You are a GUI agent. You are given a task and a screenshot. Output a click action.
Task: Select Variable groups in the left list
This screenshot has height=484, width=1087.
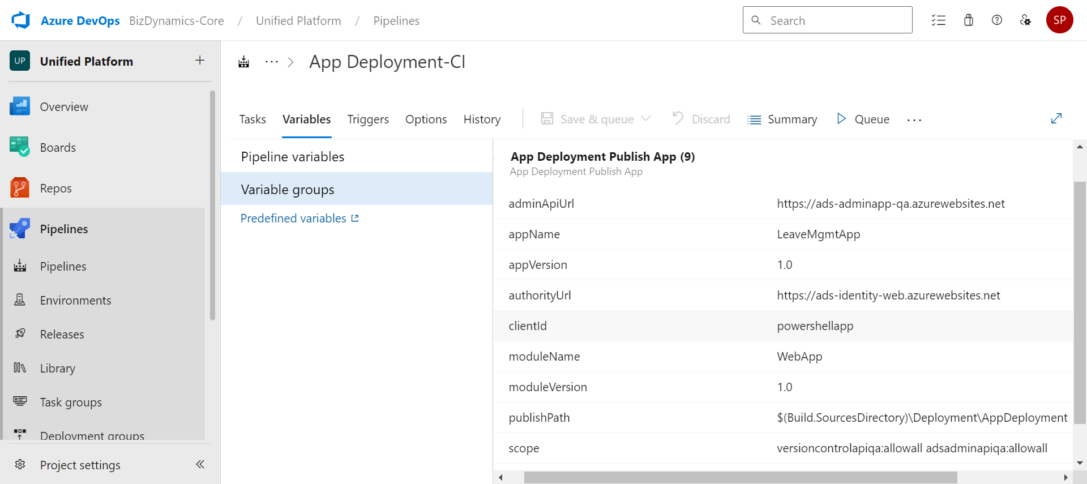click(357, 189)
